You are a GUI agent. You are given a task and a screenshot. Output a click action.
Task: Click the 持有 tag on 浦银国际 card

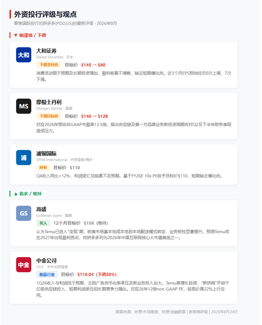pos(43,168)
